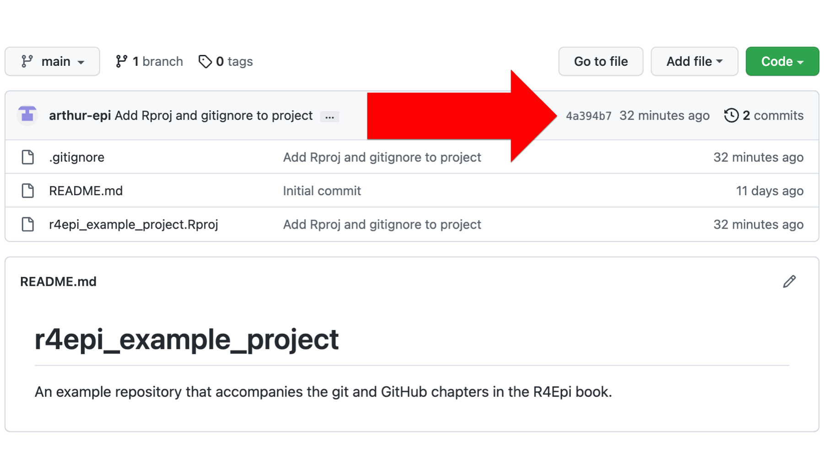Viewport: 824px width, 463px height.
Task: Click the file icon beside .gitignore
Action: pos(28,157)
